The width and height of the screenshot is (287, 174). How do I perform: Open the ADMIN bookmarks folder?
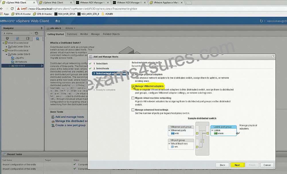pyautogui.click(x=107, y=14)
